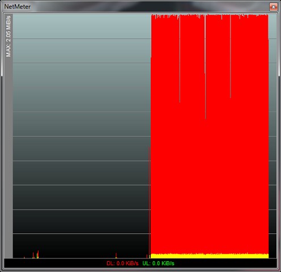Click the lone small spike mid-graph bottom

116,256
